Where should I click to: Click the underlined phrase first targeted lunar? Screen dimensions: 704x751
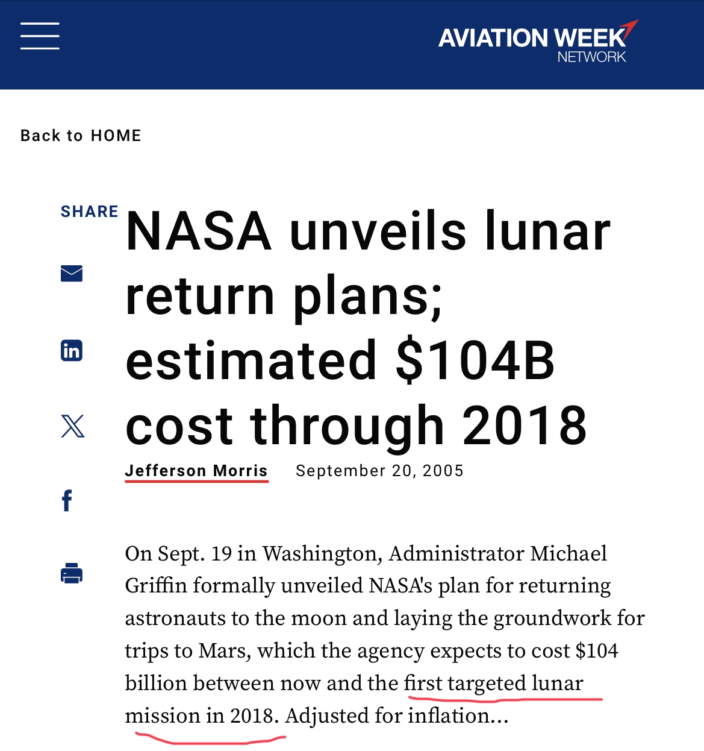tap(494, 683)
